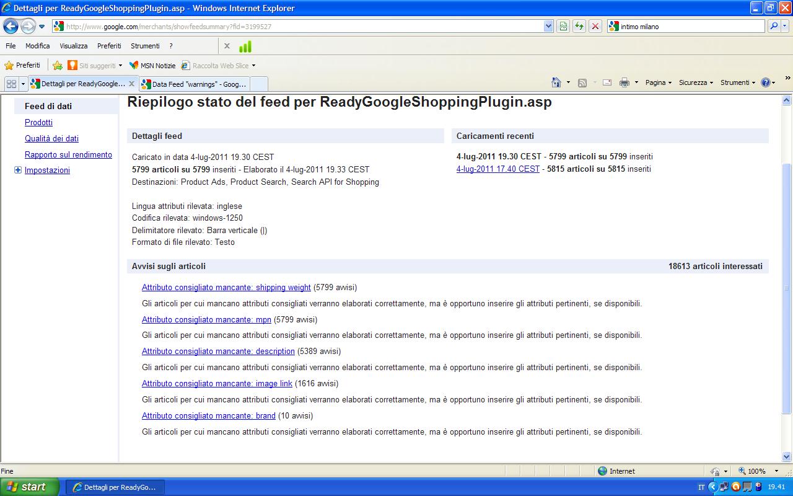Open the Print options dropdown arrow

(x=636, y=82)
